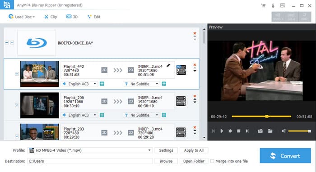This screenshot has height=172, width=316.
Task: Remove Playlist_442 with its red X
Action: 195,65
